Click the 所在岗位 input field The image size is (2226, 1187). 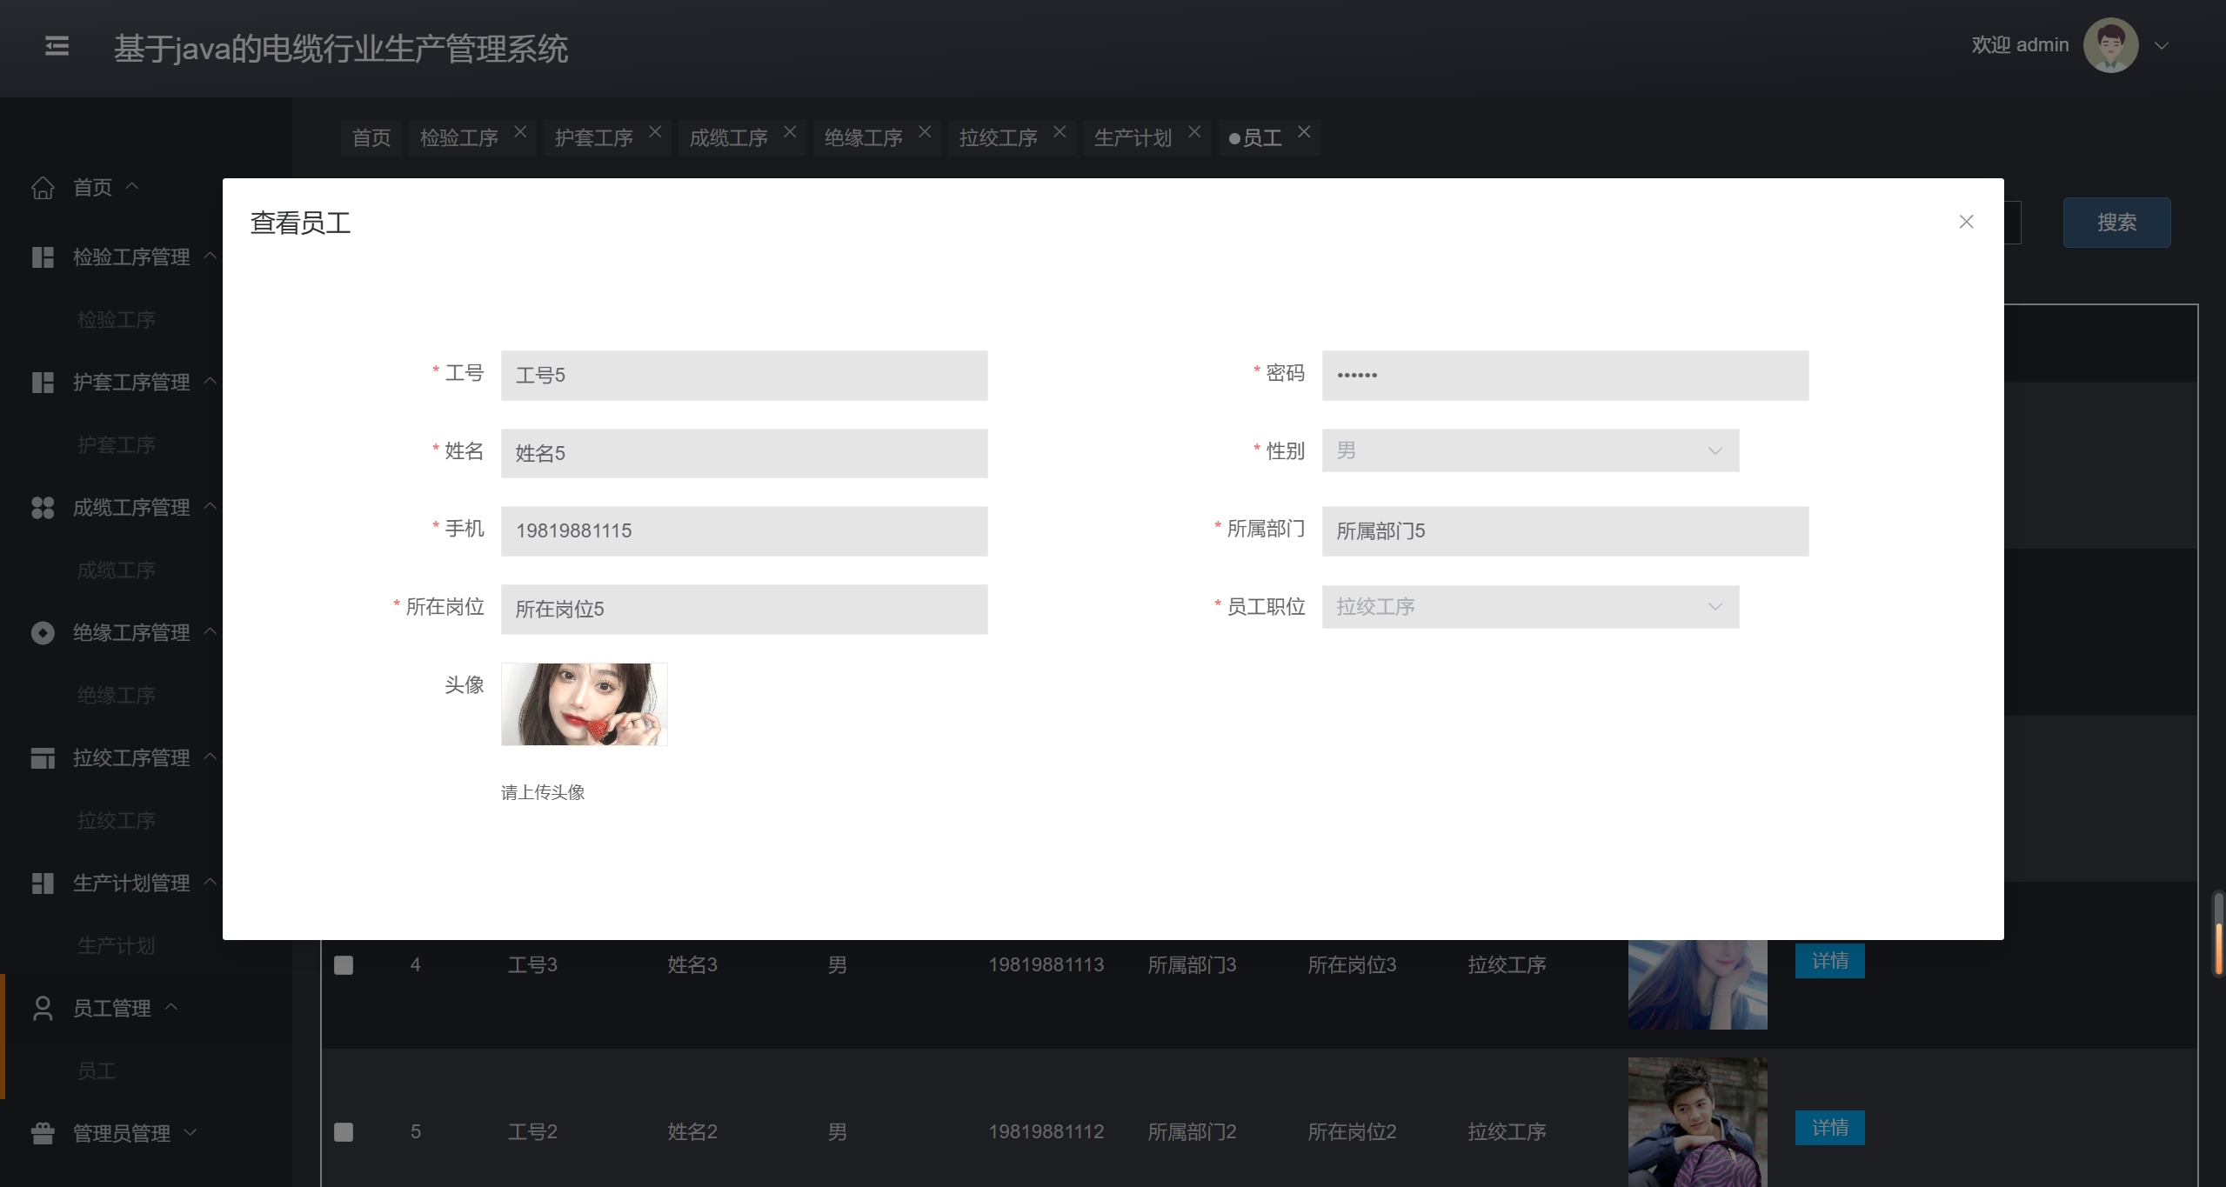(744, 610)
